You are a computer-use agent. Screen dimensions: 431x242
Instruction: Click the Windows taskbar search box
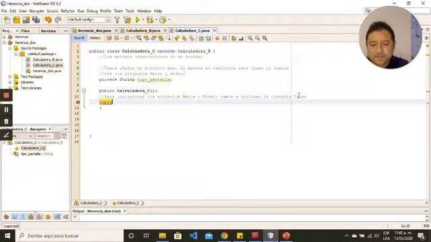pyautogui.click(x=69, y=236)
